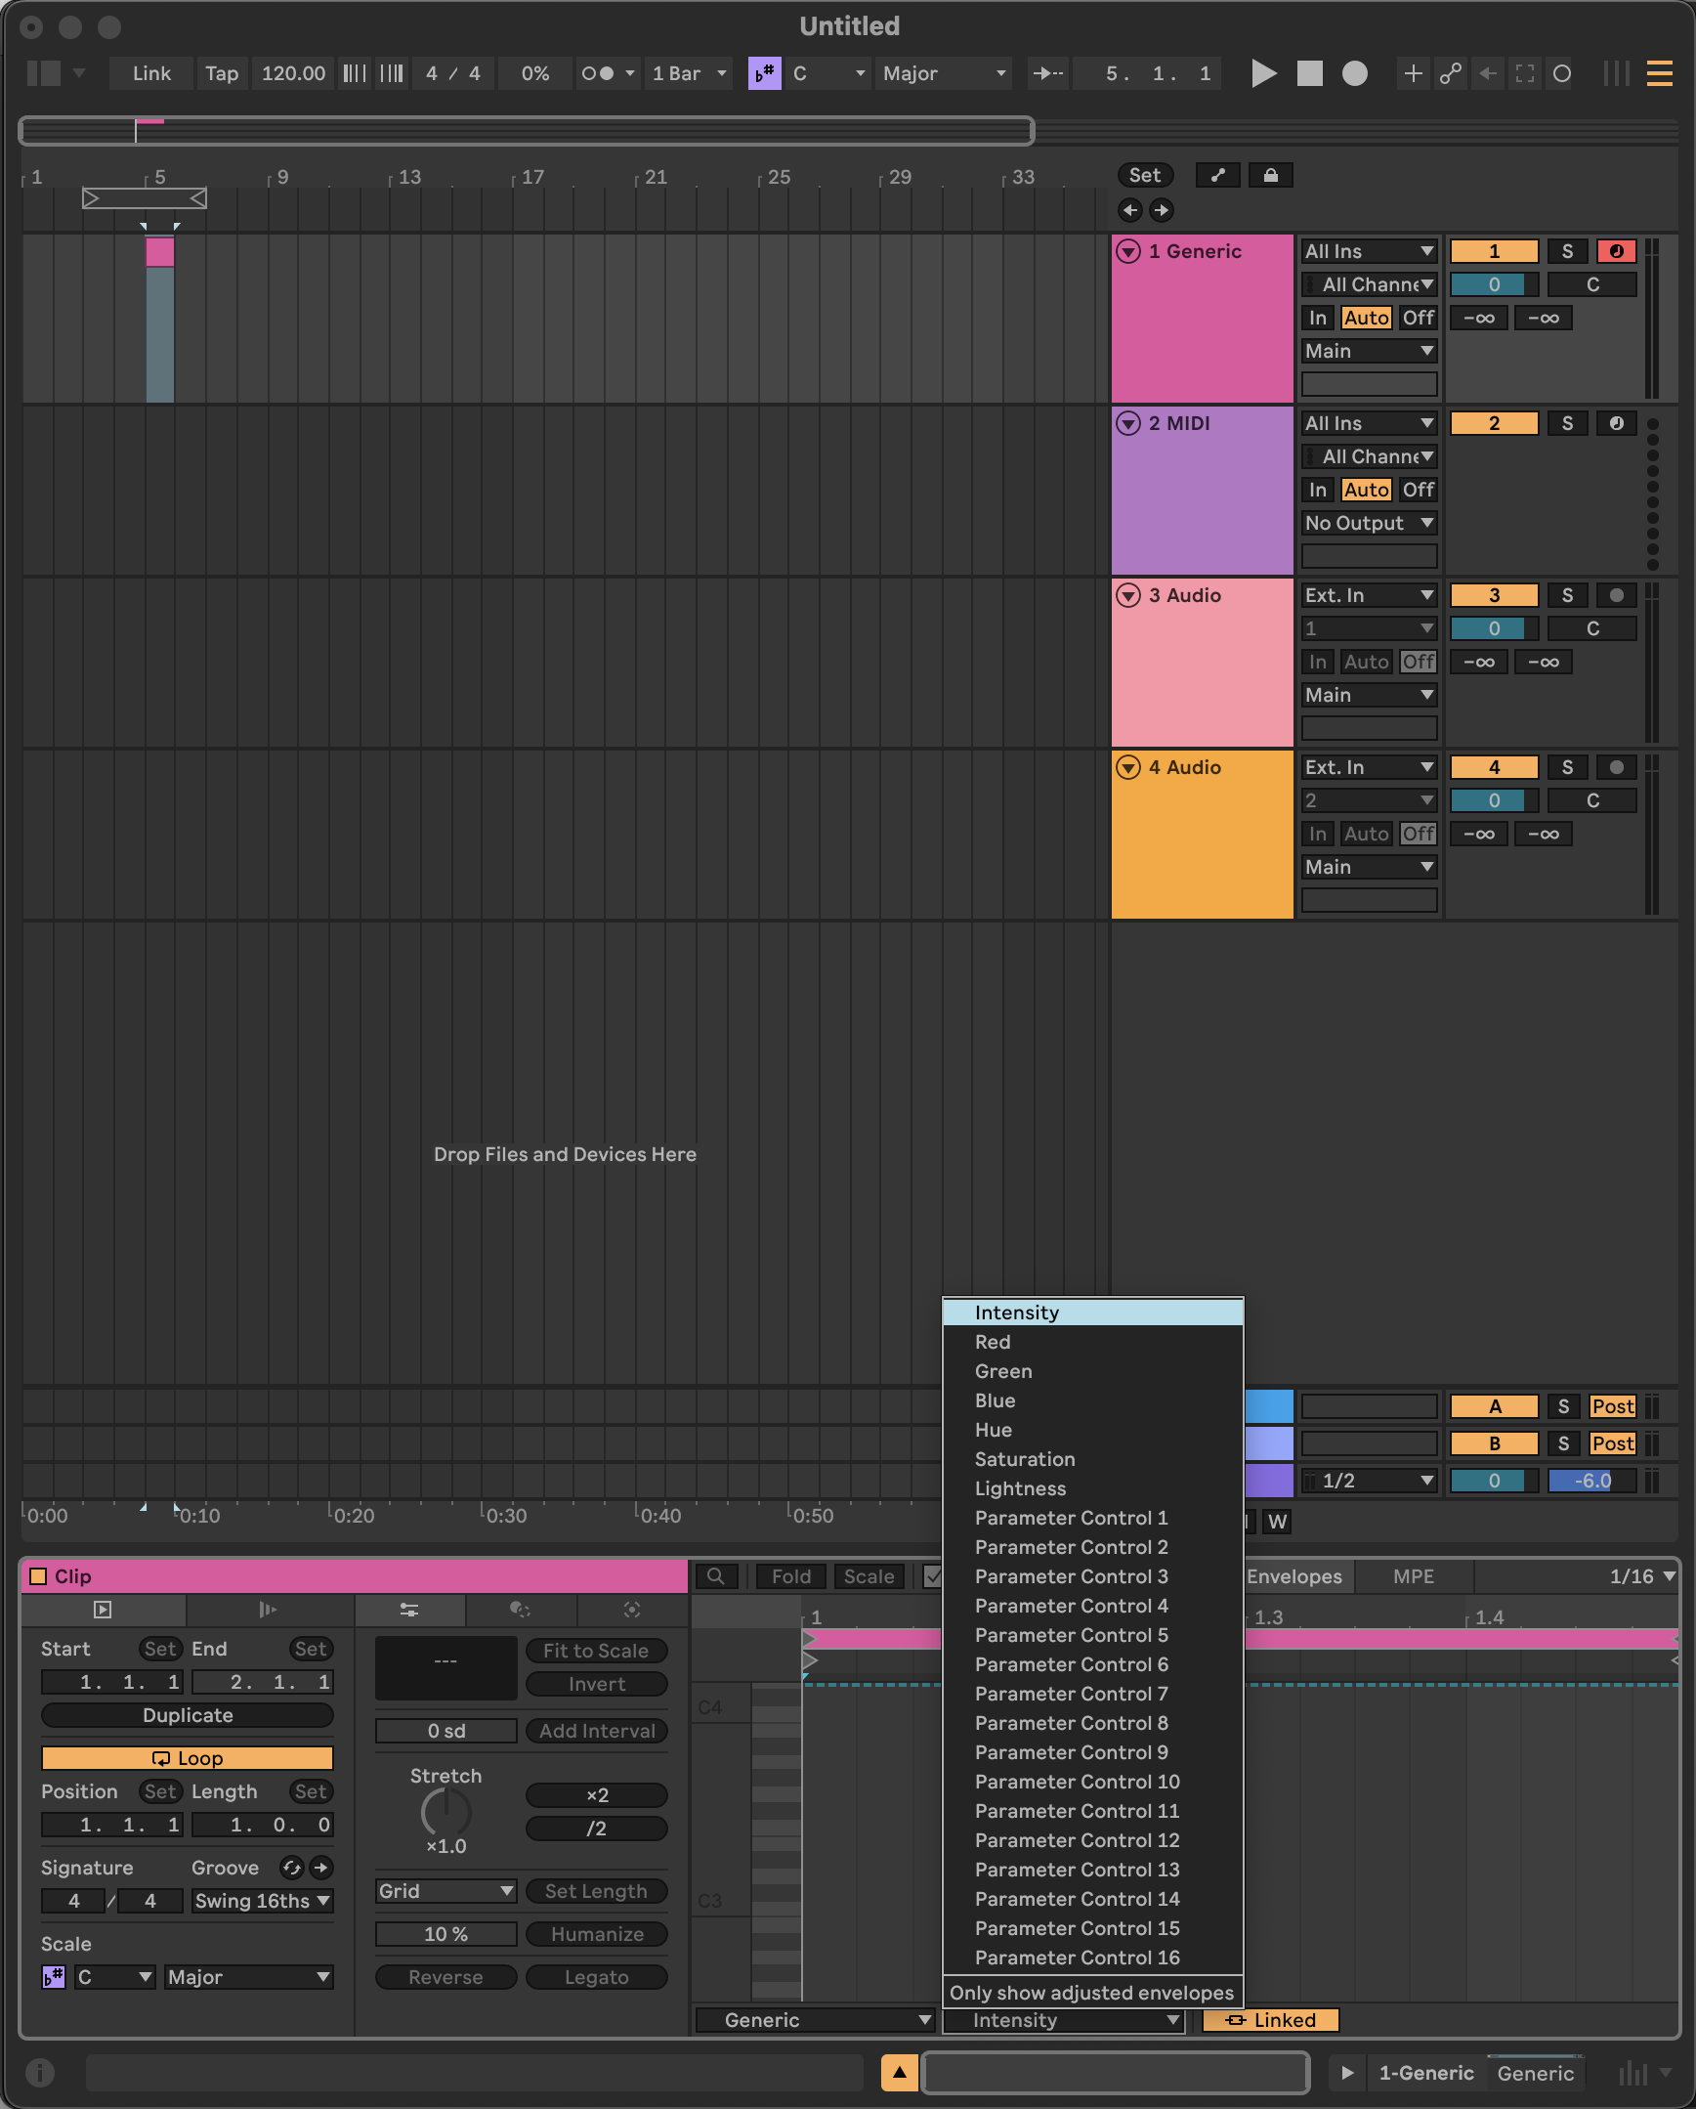Set track 1 Generic monitor to Off
The height and width of the screenshot is (2109, 1696).
pos(1418,318)
